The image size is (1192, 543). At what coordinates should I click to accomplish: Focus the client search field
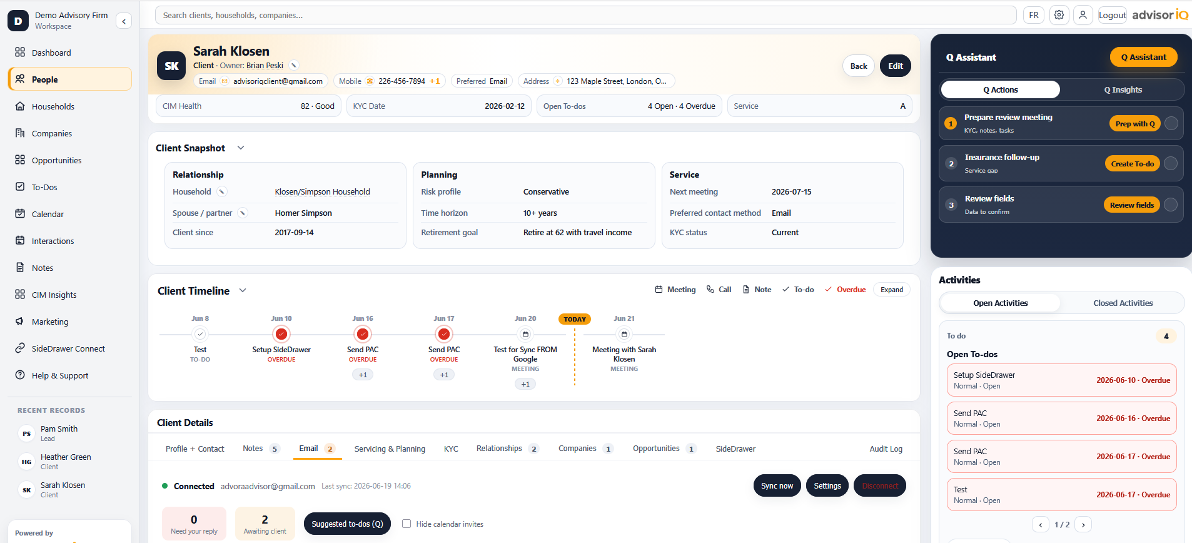coord(585,15)
